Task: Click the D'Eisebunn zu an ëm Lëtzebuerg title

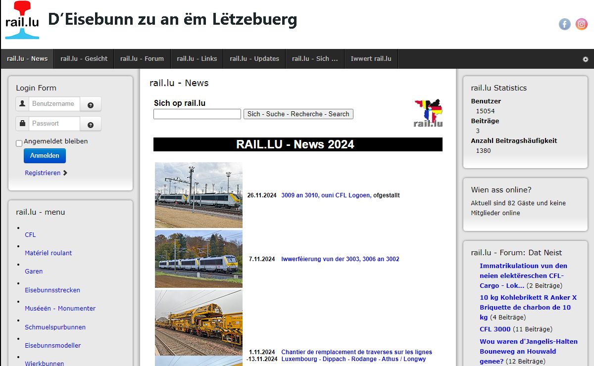Action: point(172,20)
